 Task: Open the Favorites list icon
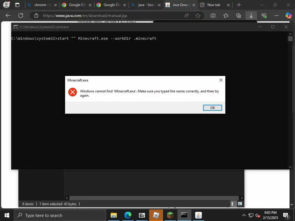point(226,16)
